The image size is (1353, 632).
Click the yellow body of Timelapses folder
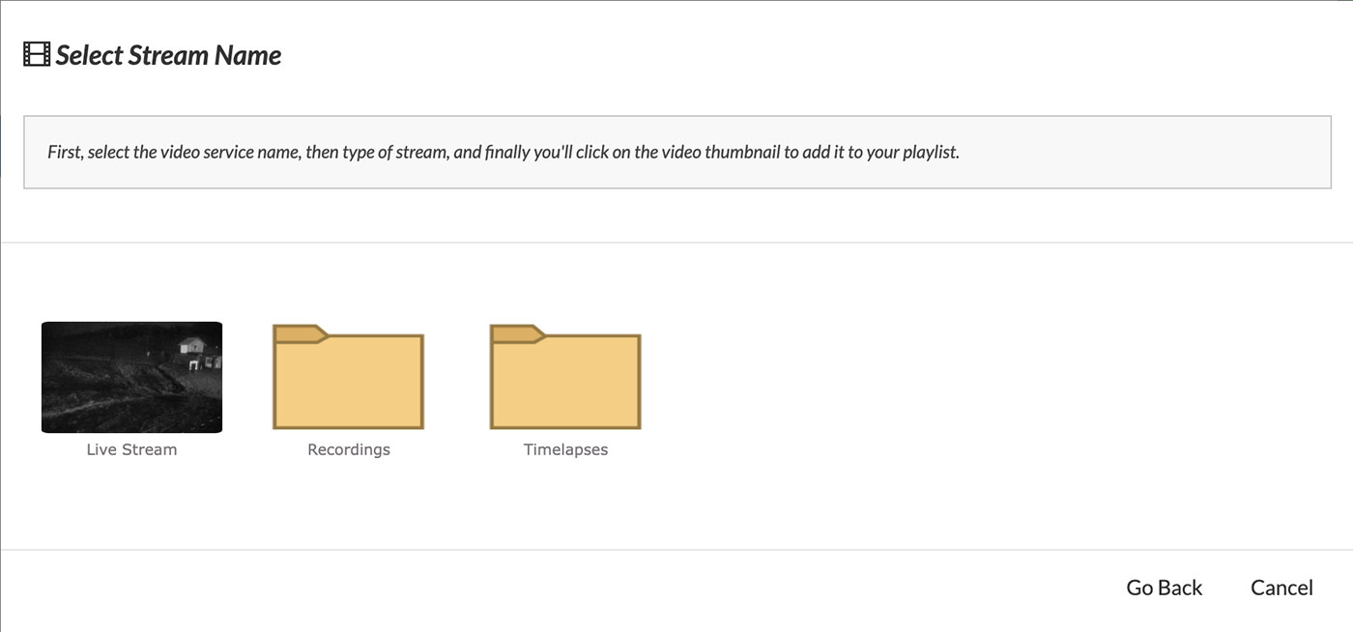click(x=565, y=383)
